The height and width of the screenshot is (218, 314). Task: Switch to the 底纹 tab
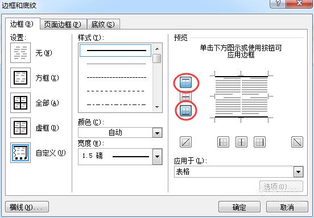(x=103, y=24)
